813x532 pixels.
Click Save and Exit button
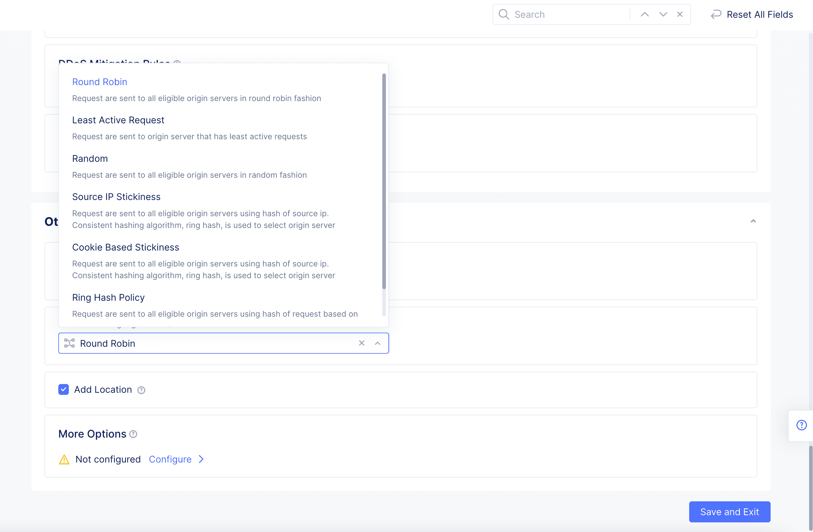729,512
